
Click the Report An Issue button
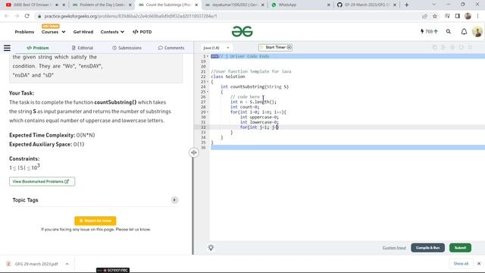pyautogui.click(x=95, y=221)
